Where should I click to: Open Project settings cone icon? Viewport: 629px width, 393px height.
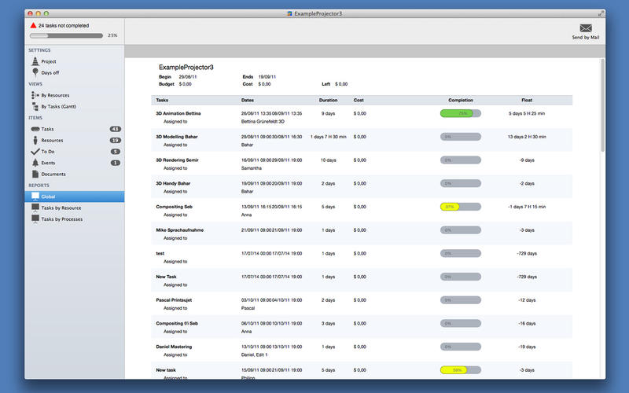tap(35, 61)
